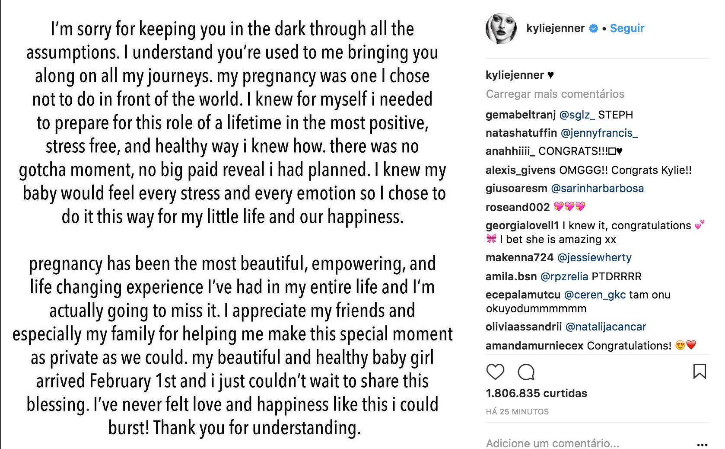Viewport: 725px width, 449px height.
Task: Click the verified badge next to kyliejenner
Action: coord(594,29)
